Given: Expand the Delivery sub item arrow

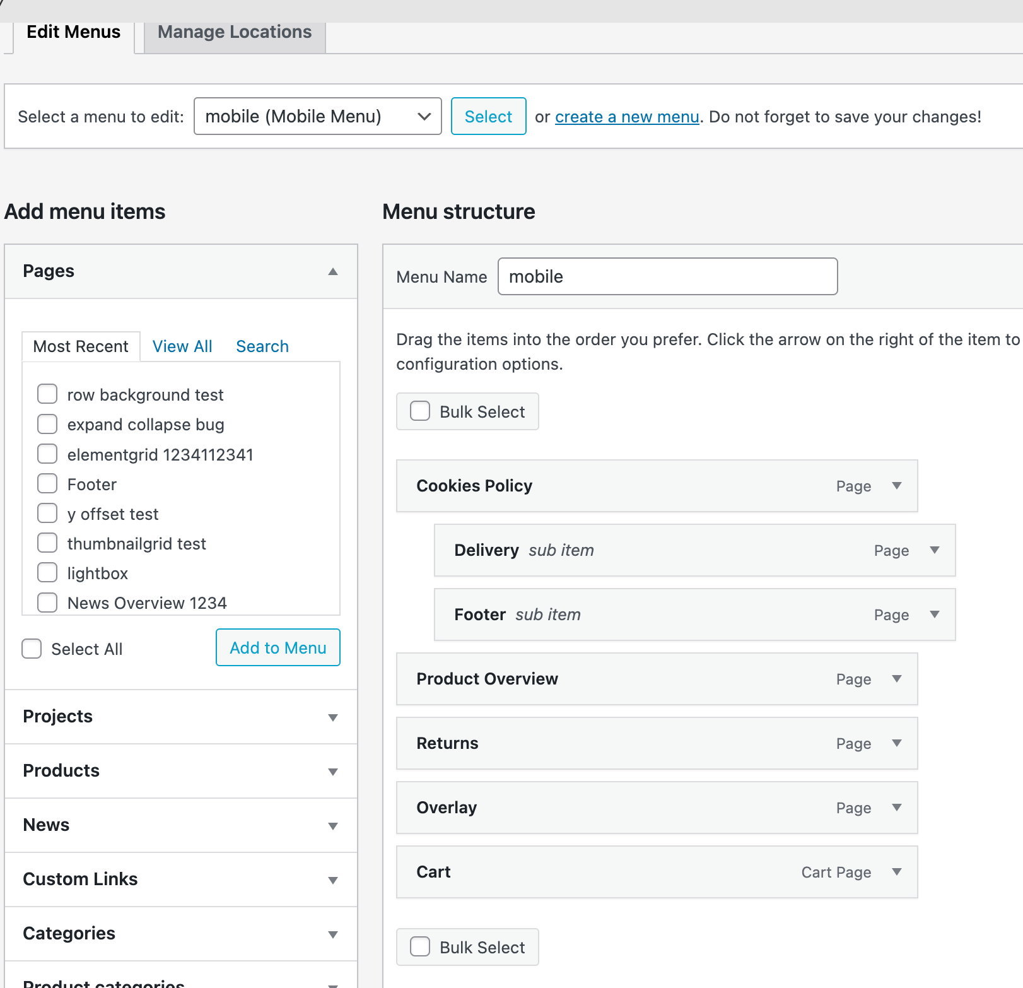Looking at the screenshot, I should [934, 550].
